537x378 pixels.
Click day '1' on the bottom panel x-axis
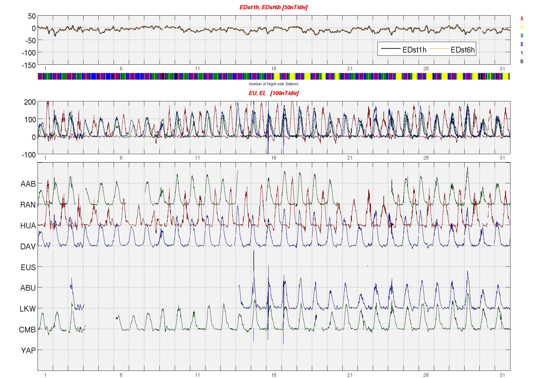pyautogui.click(x=45, y=375)
